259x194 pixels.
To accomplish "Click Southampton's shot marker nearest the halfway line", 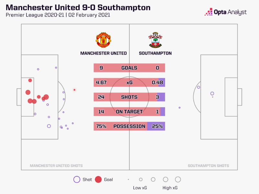I will (x=179, y=108).
